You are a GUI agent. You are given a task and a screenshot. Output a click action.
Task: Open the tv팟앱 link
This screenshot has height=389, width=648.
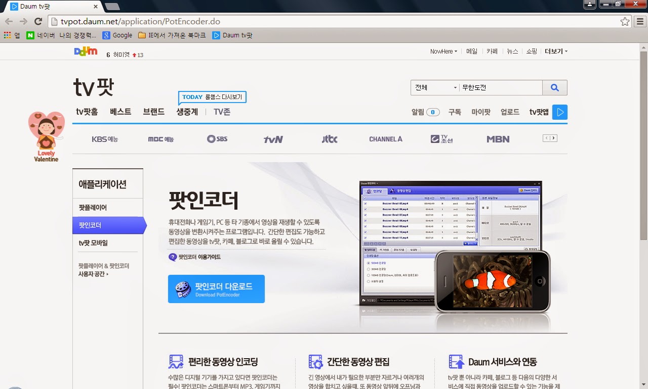(539, 112)
